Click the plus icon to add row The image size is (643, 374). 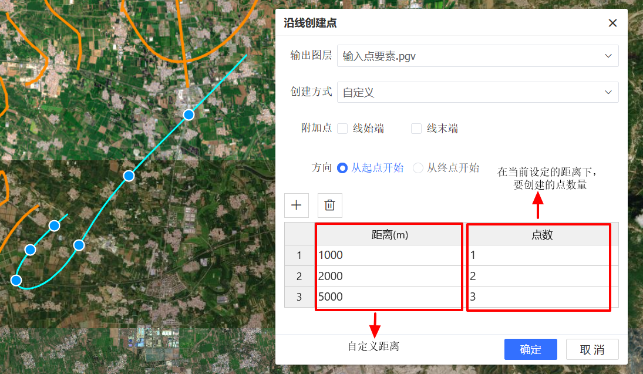[297, 205]
